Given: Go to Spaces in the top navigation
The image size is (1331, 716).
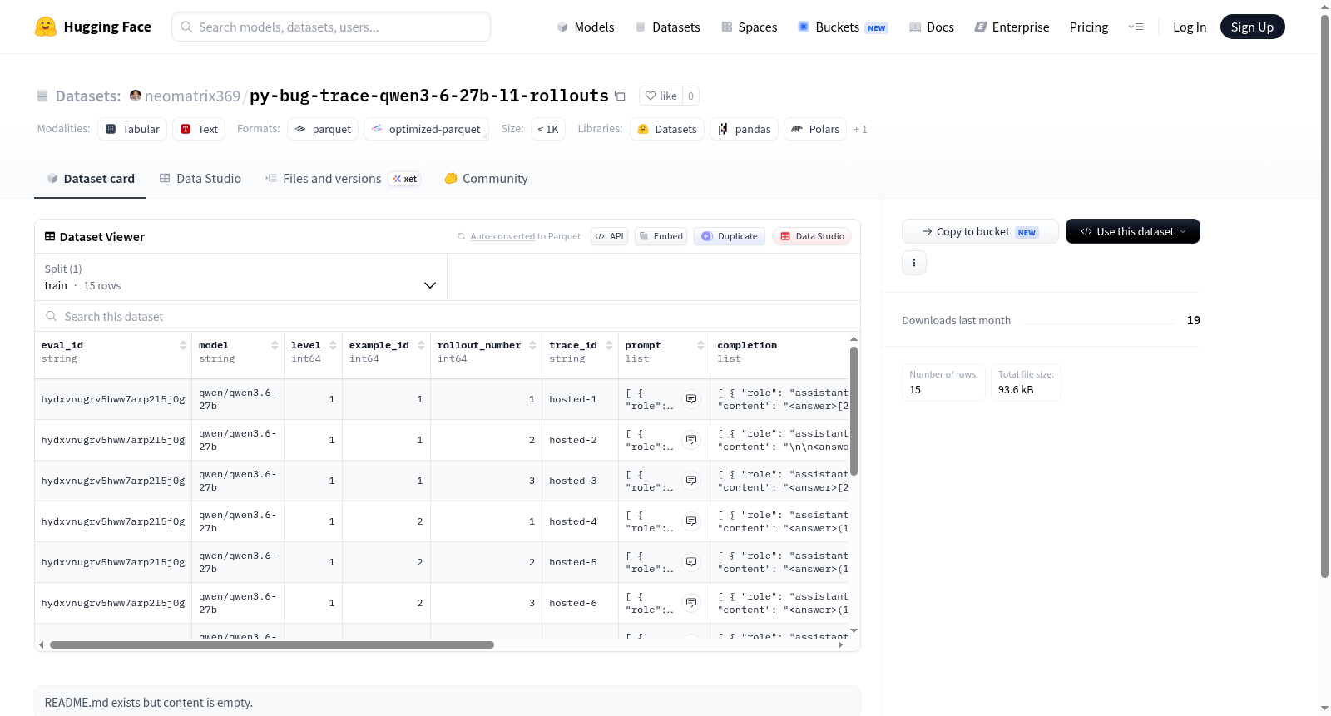Looking at the screenshot, I should [x=750, y=27].
